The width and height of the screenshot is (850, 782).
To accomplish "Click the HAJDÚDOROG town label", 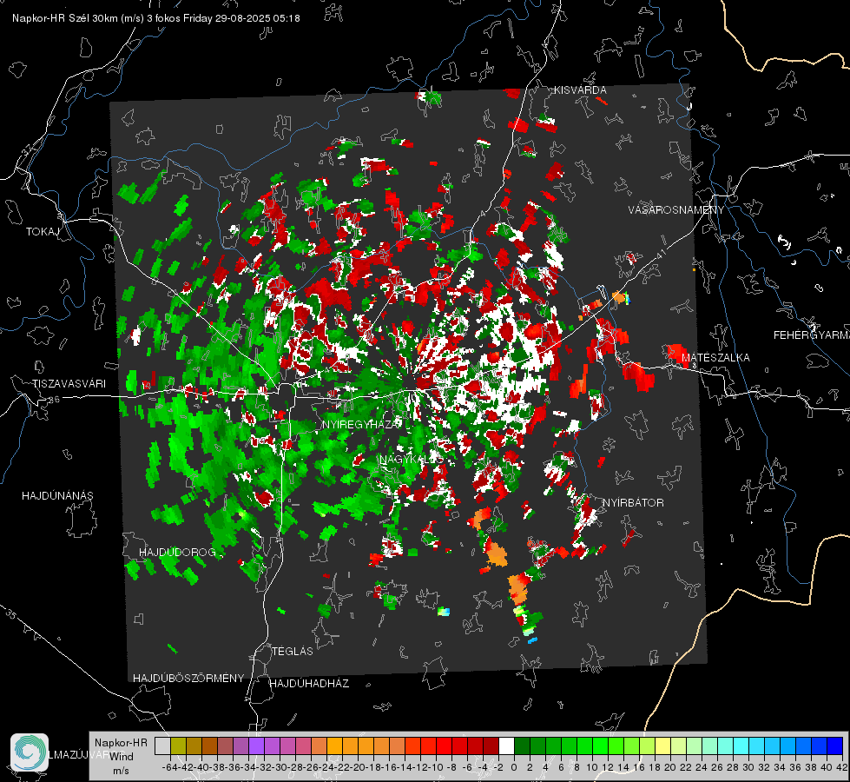I will coord(177,553).
